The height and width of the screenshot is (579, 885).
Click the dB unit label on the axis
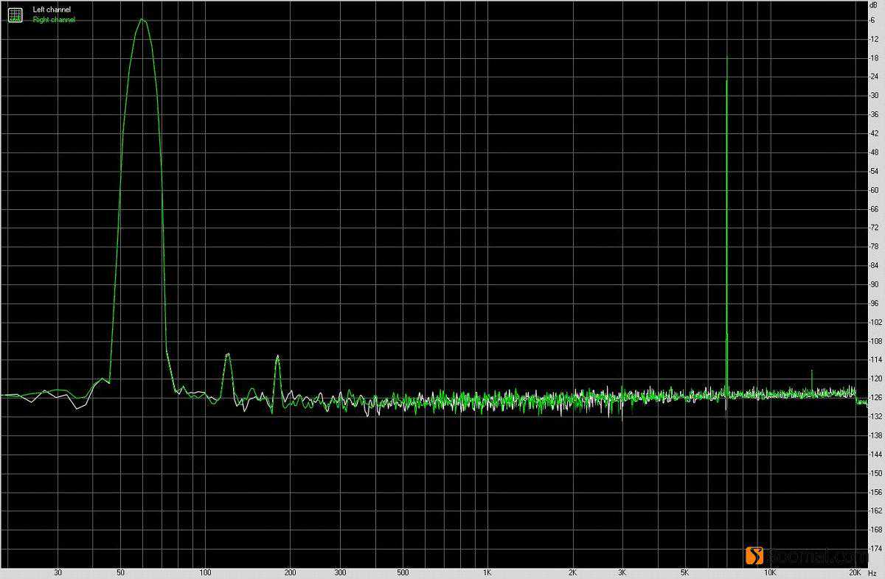873,5
